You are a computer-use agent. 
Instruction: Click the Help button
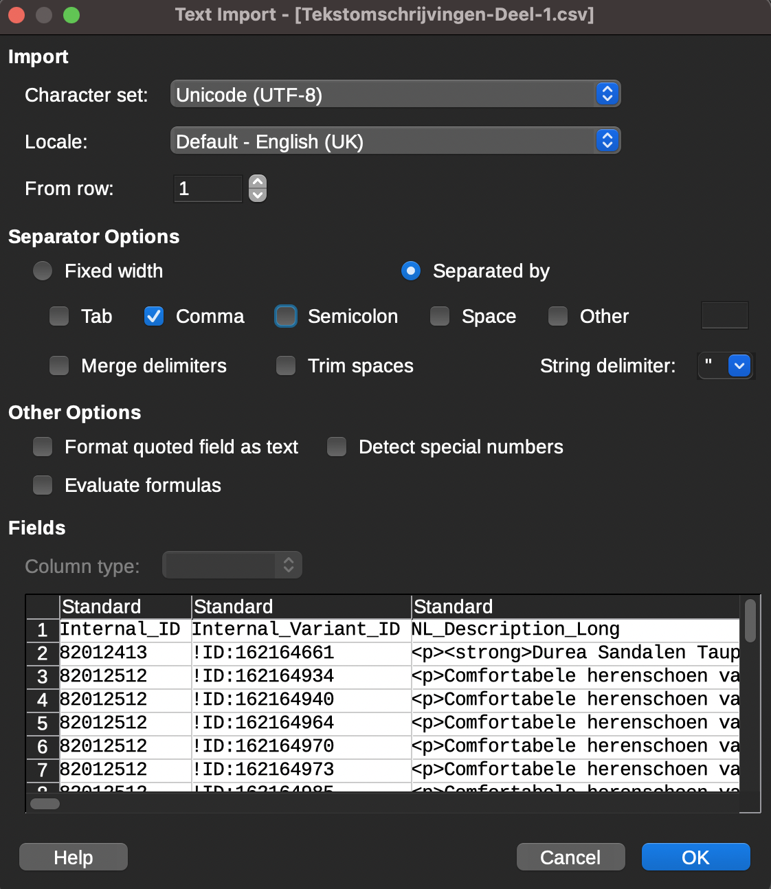pyautogui.click(x=74, y=857)
